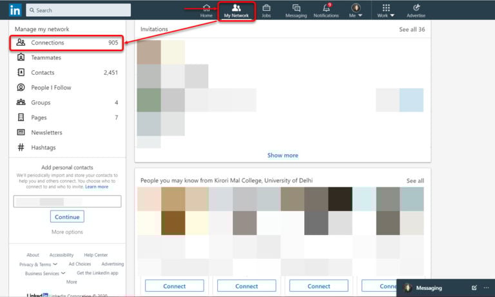Screen dimensions: 495x297
Task: Click the first Connect button
Action: point(174,286)
